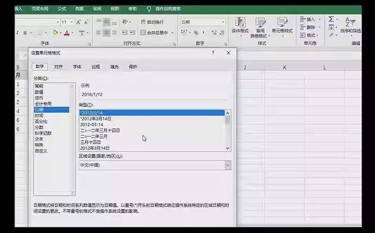Choose the 2012-03-14 date type
Viewport: 375px width, 233px height.
click(92, 124)
